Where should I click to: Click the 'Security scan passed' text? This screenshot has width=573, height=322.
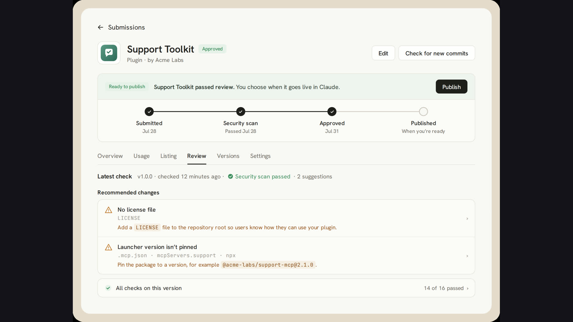[263, 177]
